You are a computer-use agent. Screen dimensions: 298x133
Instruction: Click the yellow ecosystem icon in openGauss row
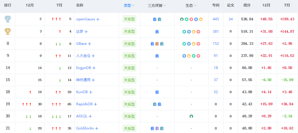[201, 19]
